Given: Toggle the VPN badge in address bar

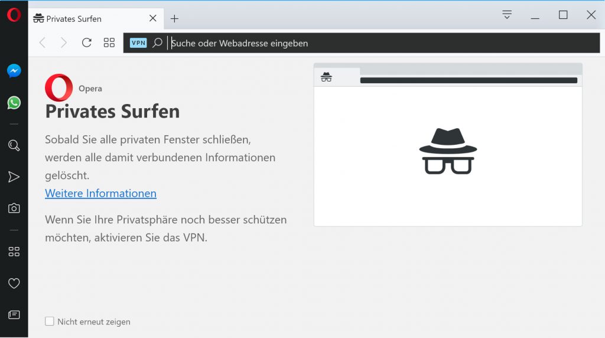Looking at the screenshot, I should click(138, 43).
